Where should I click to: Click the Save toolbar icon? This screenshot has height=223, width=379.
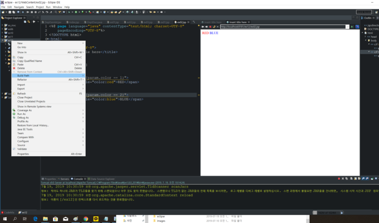pos(10,12)
